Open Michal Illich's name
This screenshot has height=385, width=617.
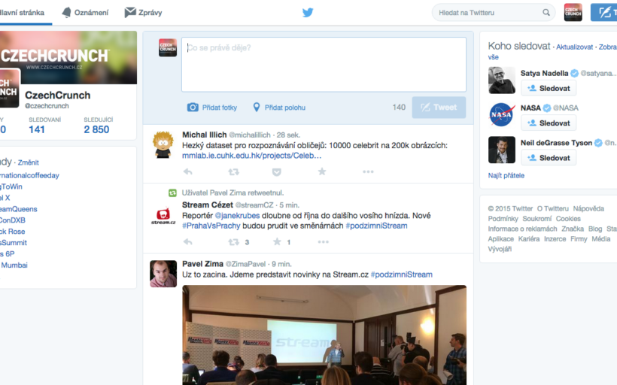[204, 135]
